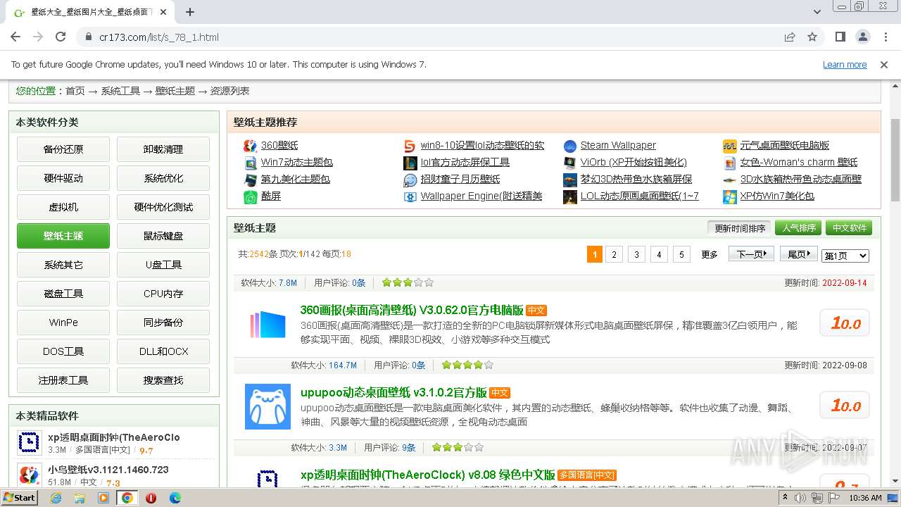Go back using the browser back arrow
This screenshot has width=901, height=507.
coord(15,37)
